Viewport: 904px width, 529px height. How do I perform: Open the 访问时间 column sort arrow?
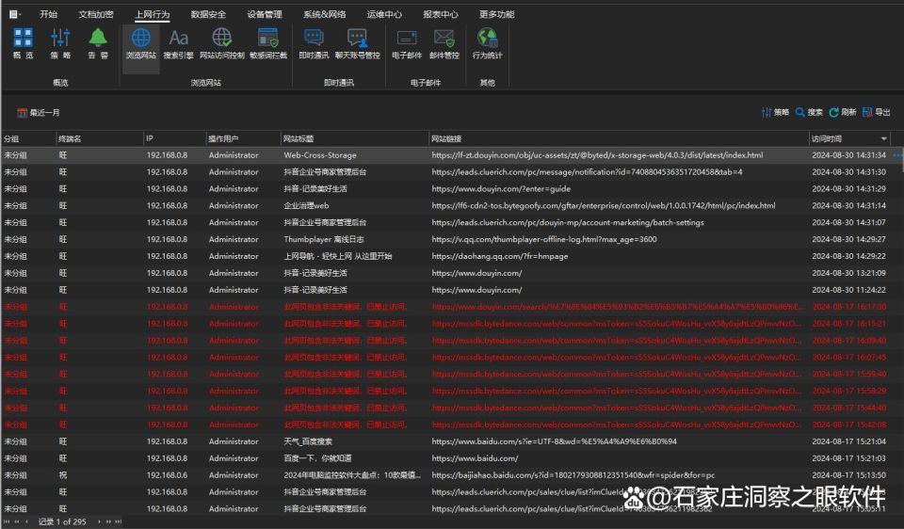pos(883,139)
